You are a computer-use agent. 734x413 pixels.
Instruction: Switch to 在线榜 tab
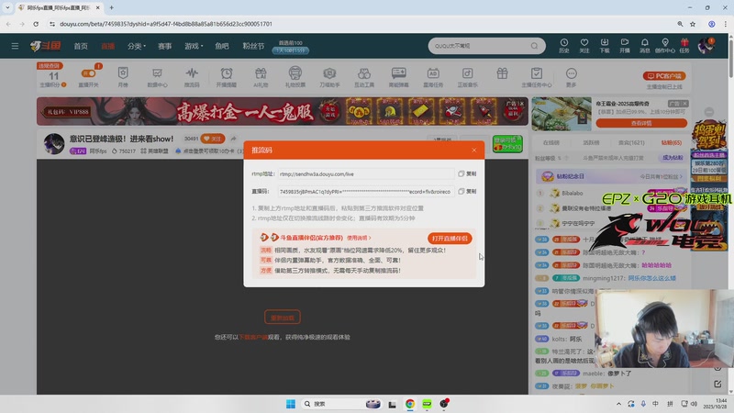pos(551,142)
